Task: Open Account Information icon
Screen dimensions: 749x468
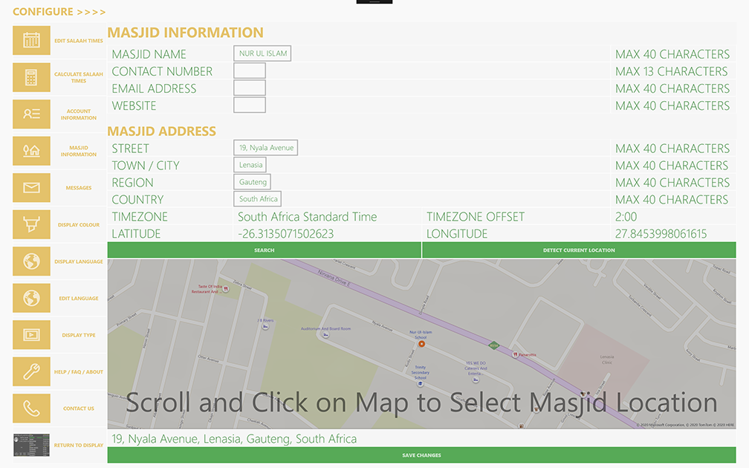Action: (x=31, y=114)
